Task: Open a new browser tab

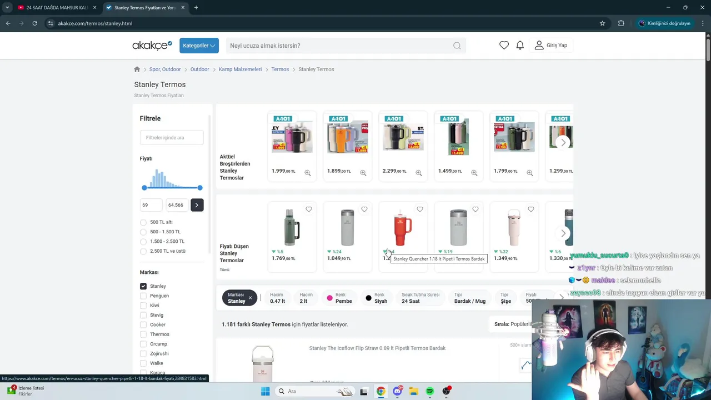Action: click(x=196, y=8)
